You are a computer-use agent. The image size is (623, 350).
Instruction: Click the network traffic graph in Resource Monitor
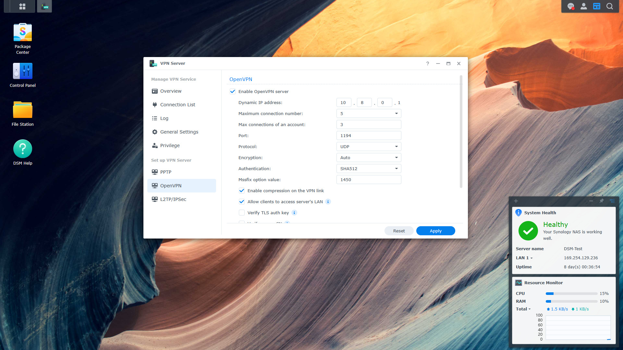pyautogui.click(x=578, y=328)
